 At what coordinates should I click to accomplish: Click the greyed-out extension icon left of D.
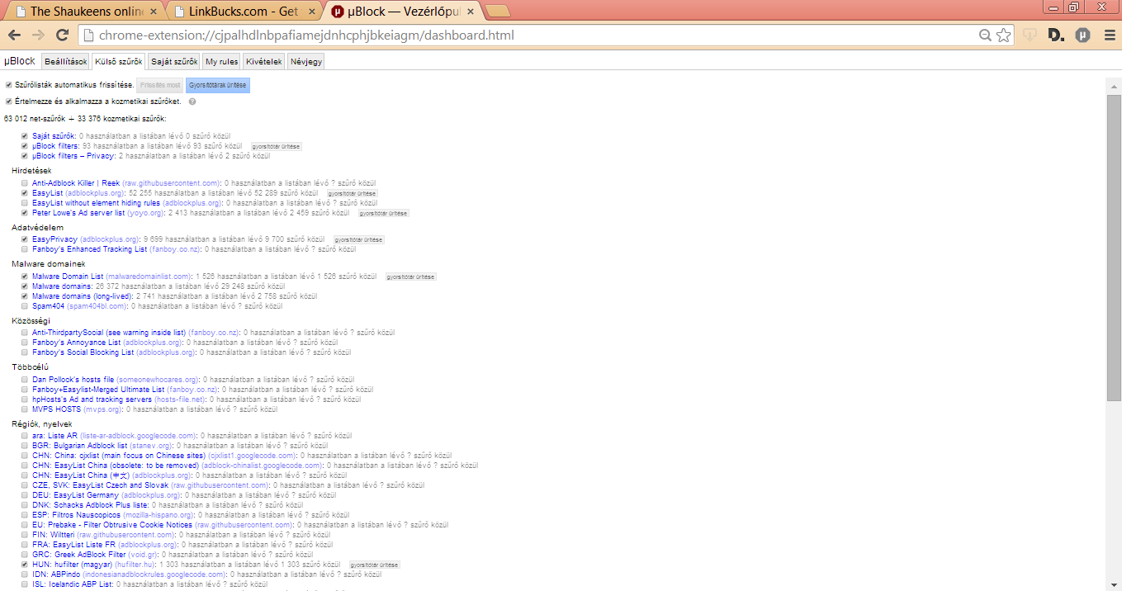click(1030, 35)
